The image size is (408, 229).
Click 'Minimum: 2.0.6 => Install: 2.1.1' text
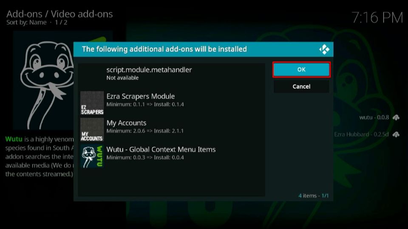(145, 131)
